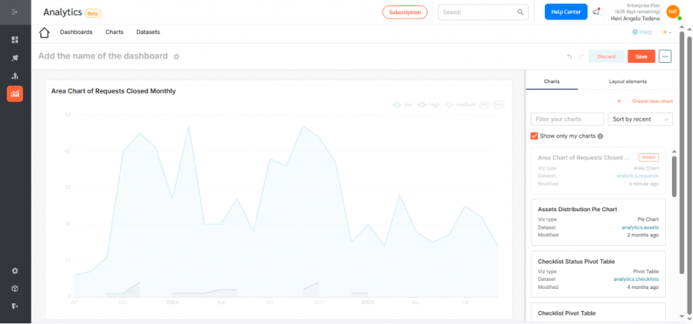Toggle the 'low' series in the chart legend
This screenshot has height=324, width=693.
pyautogui.click(x=403, y=105)
